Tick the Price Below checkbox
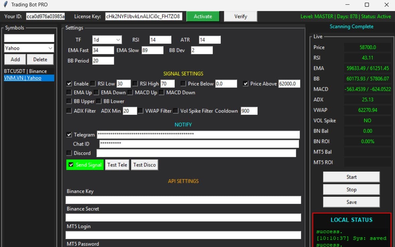 tap(183, 84)
